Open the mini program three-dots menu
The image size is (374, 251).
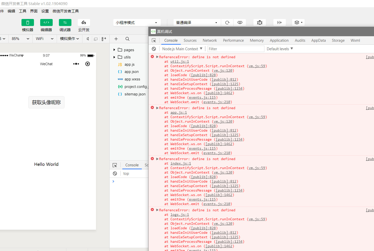pyautogui.click(x=76, y=64)
